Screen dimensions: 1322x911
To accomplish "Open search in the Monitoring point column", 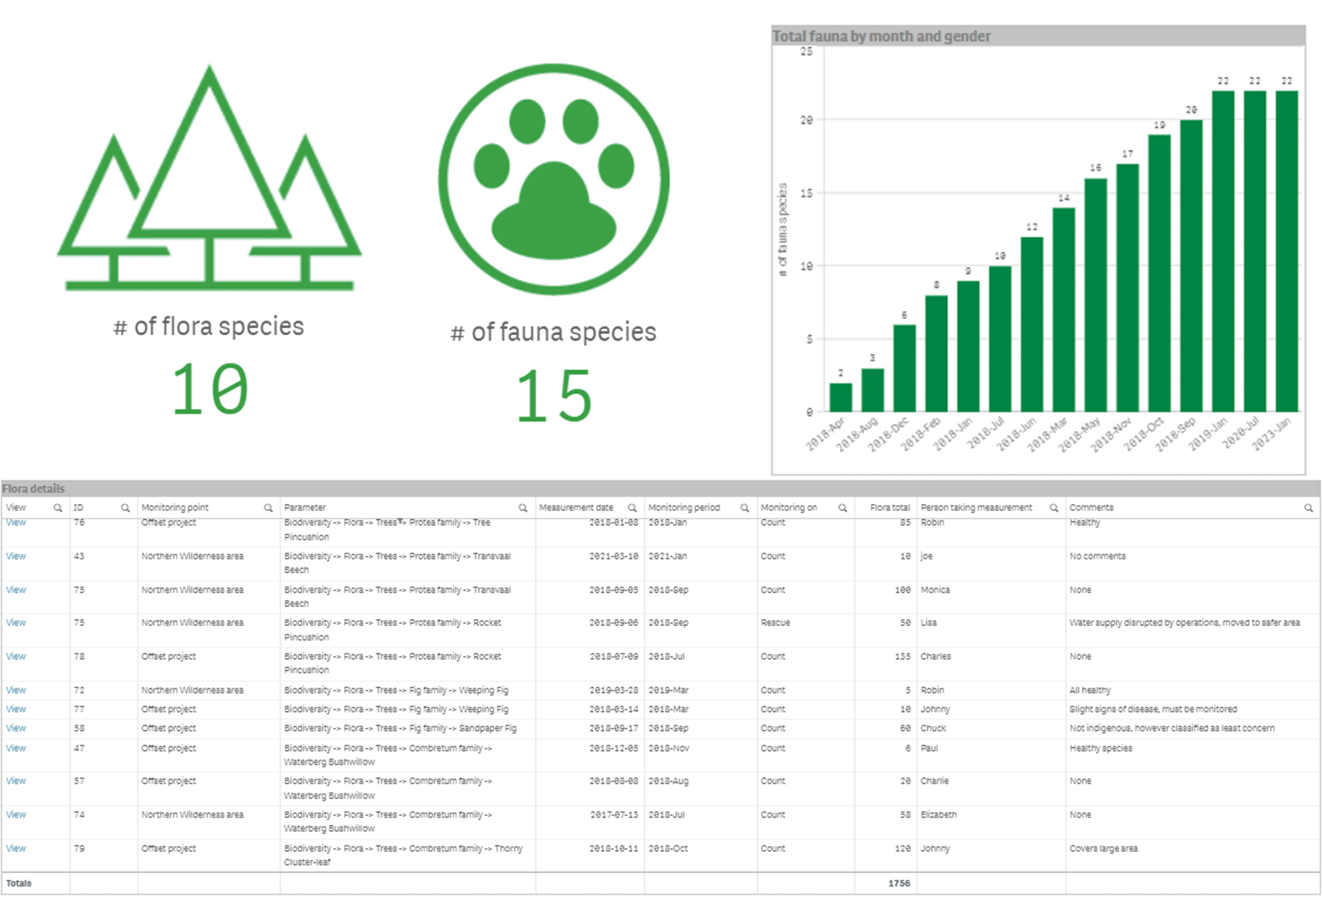I will (267, 507).
